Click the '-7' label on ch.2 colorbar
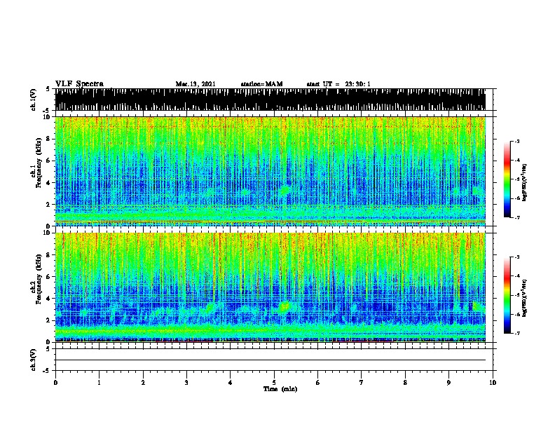555x429 pixels. [x=517, y=333]
